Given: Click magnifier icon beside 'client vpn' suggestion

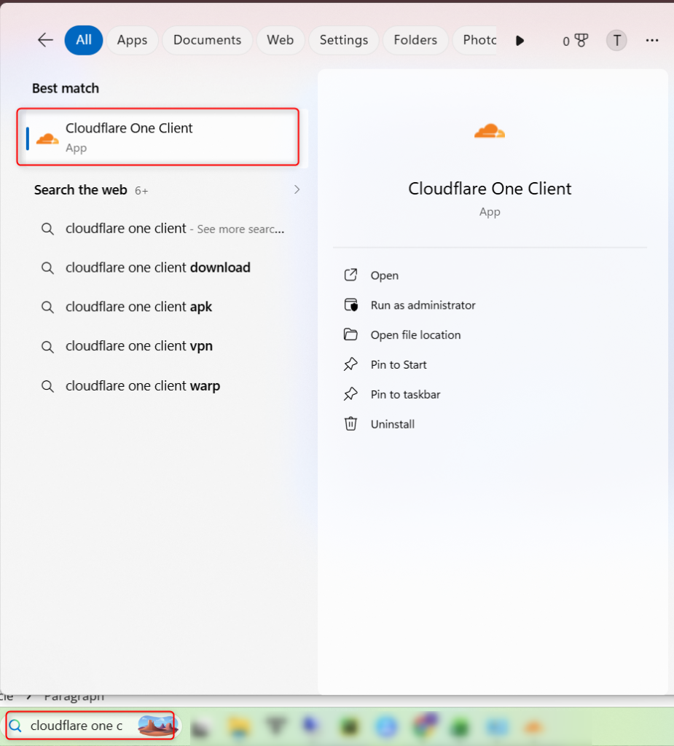Looking at the screenshot, I should click(x=47, y=346).
